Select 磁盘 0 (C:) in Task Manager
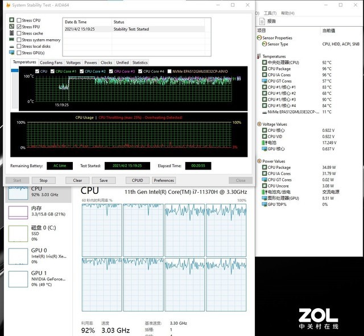The image size is (364, 336). point(38,234)
